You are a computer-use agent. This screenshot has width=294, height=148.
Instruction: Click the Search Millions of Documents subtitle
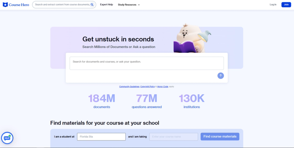pos(119,47)
